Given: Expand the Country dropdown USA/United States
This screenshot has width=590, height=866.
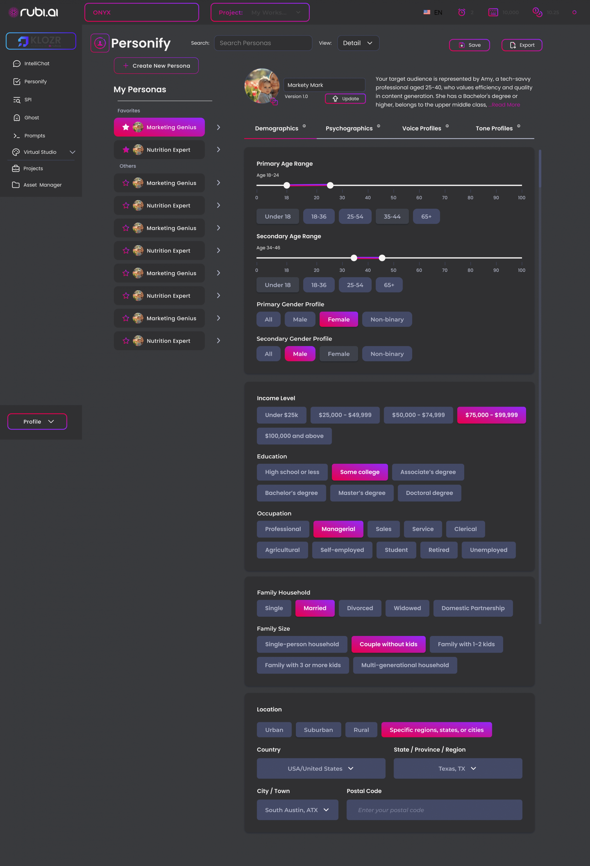Looking at the screenshot, I should point(321,768).
